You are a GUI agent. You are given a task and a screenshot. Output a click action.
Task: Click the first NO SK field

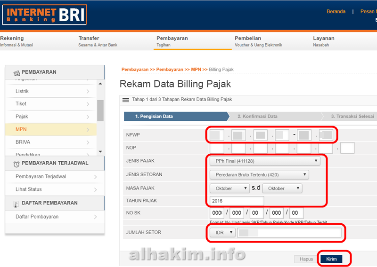coord(217,213)
